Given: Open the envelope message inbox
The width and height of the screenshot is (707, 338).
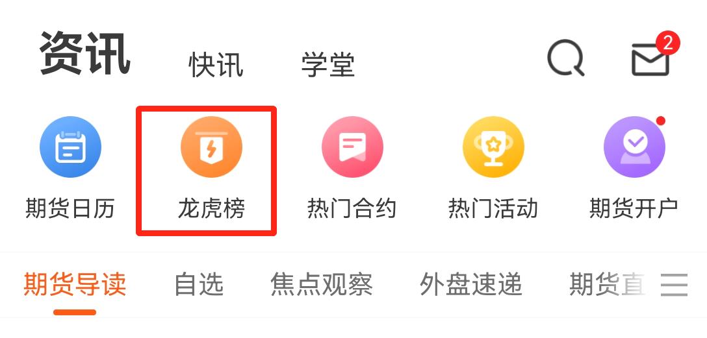Looking at the screenshot, I should [x=650, y=60].
